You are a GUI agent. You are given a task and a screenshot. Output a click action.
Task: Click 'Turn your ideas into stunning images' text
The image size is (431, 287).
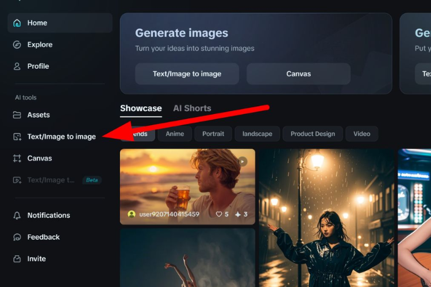point(195,48)
